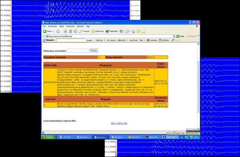Refresh the page with the green arrows icon

[70, 31]
